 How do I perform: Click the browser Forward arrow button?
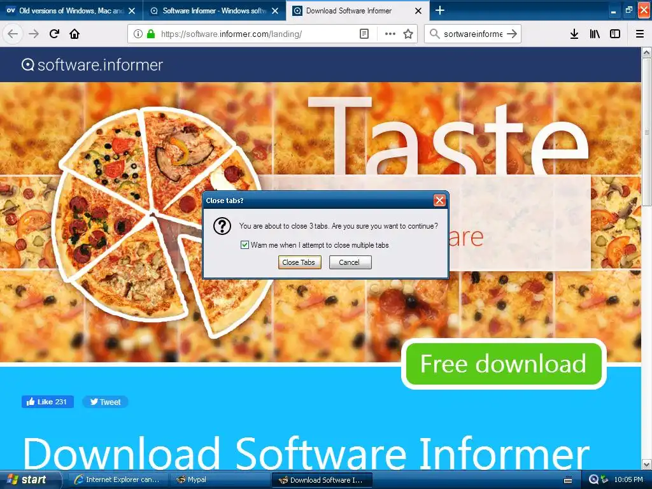click(x=34, y=34)
